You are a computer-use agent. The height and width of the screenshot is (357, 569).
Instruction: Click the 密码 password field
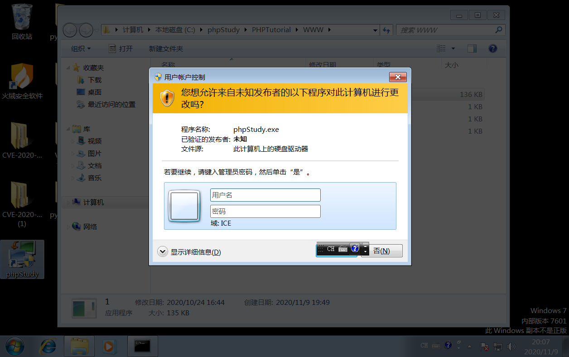click(x=265, y=211)
